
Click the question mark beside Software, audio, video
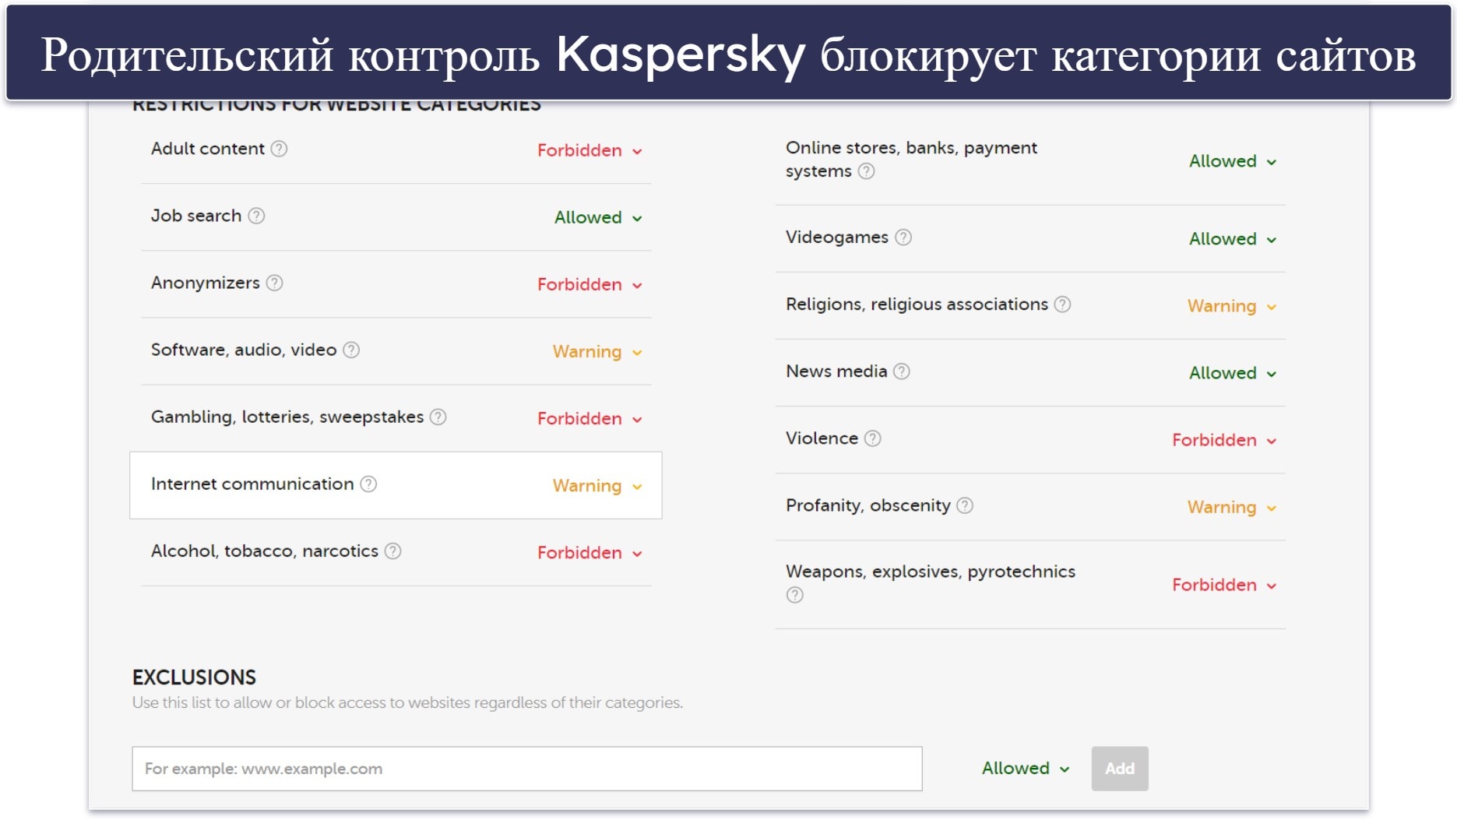[351, 350]
